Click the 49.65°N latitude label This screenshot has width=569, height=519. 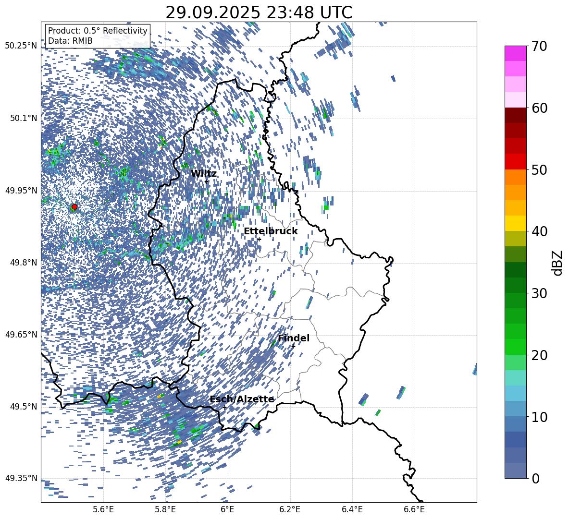(x=21, y=334)
